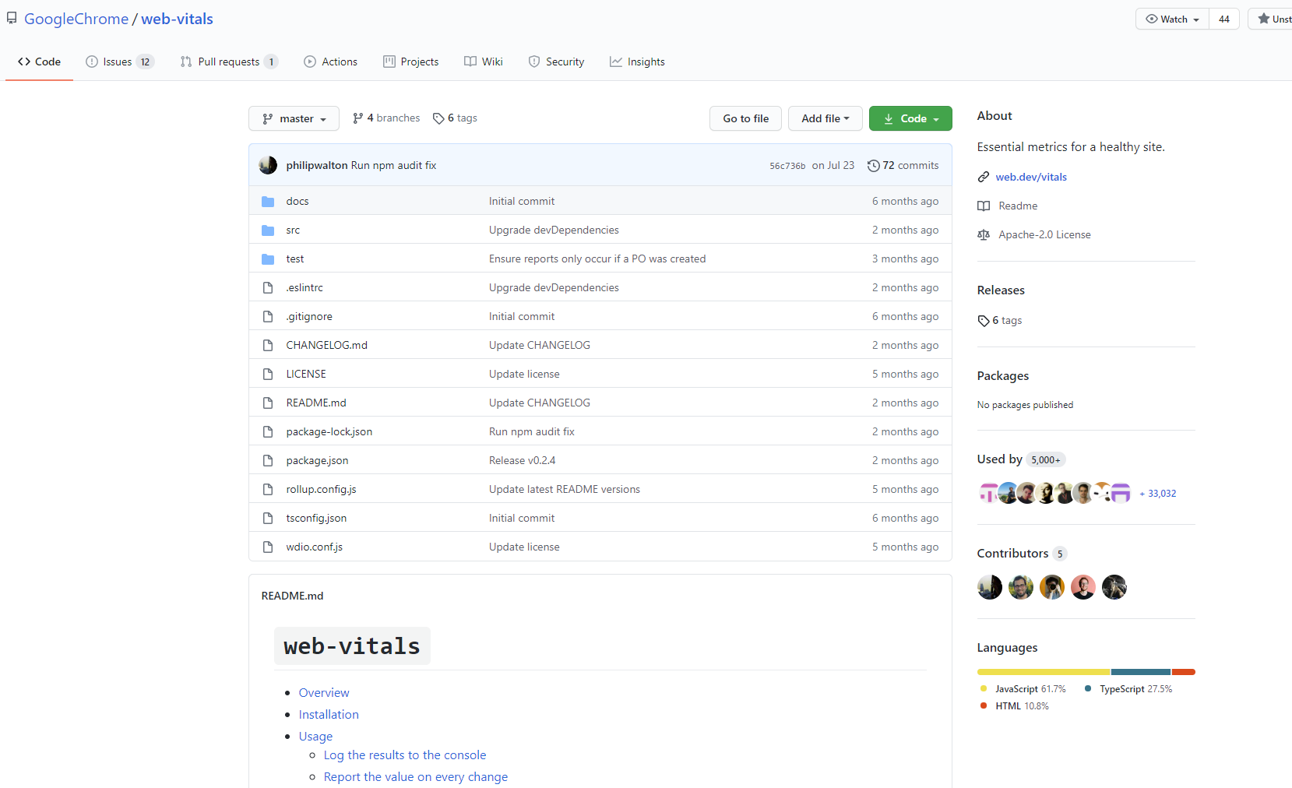This screenshot has width=1292, height=788.
Task: Open the .gitignore file
Action: [x=309, y=316]
